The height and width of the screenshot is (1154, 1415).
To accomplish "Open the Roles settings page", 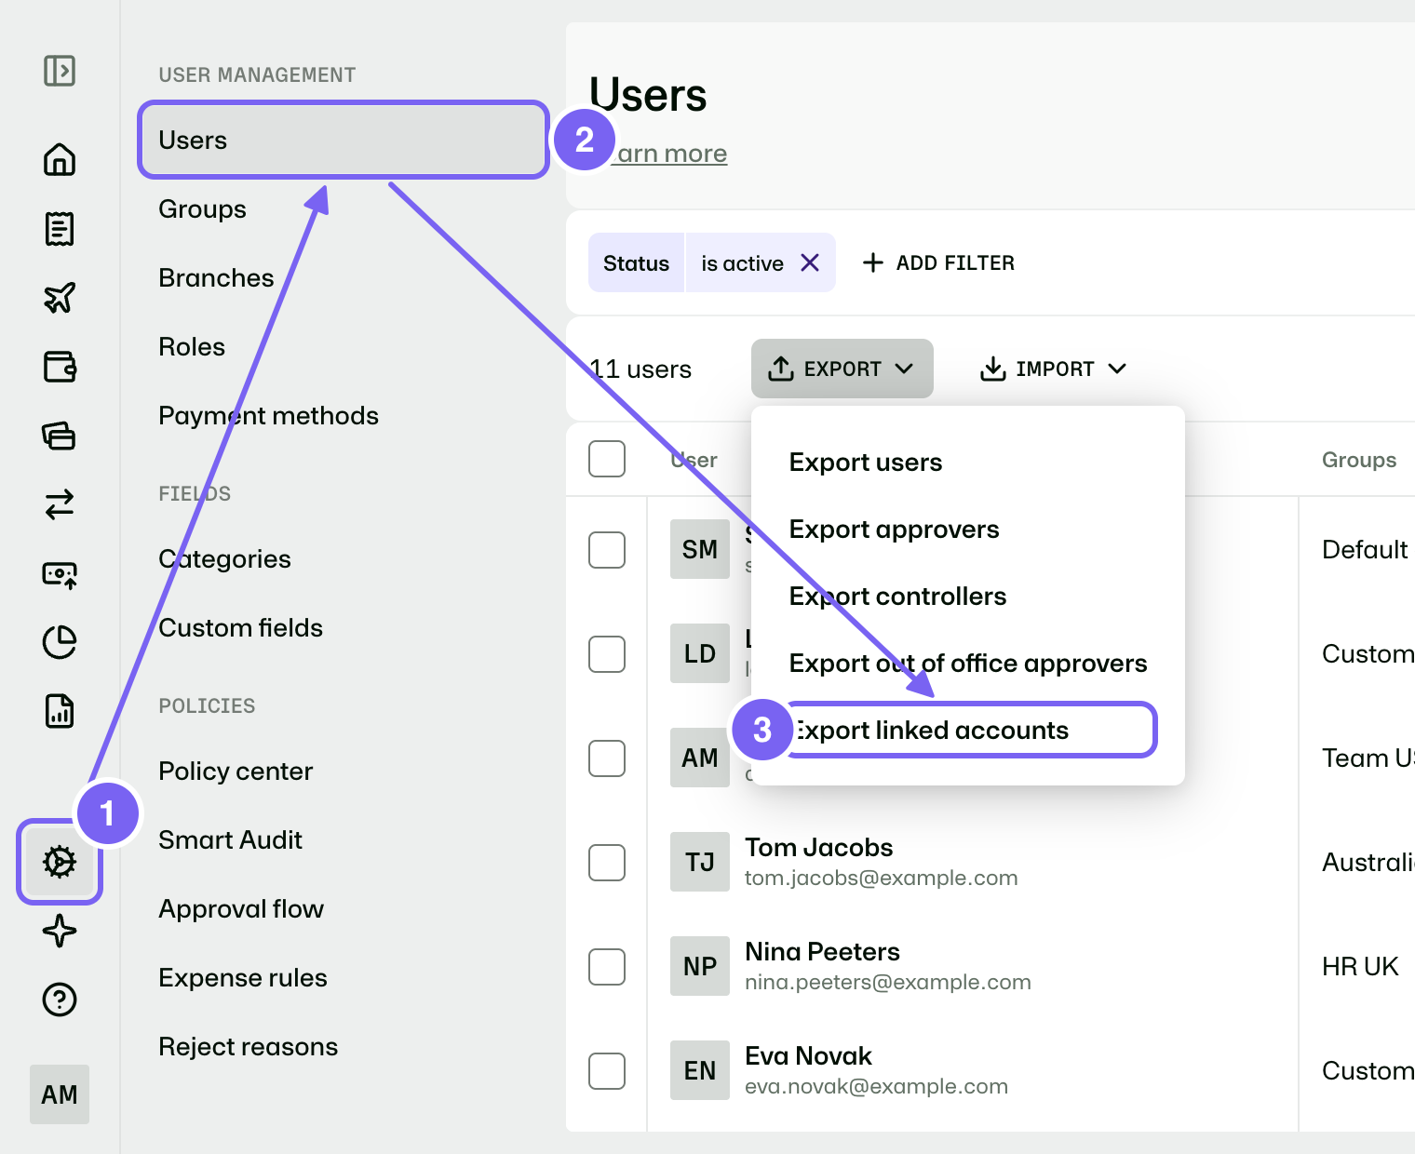I will tap(192, 347).
